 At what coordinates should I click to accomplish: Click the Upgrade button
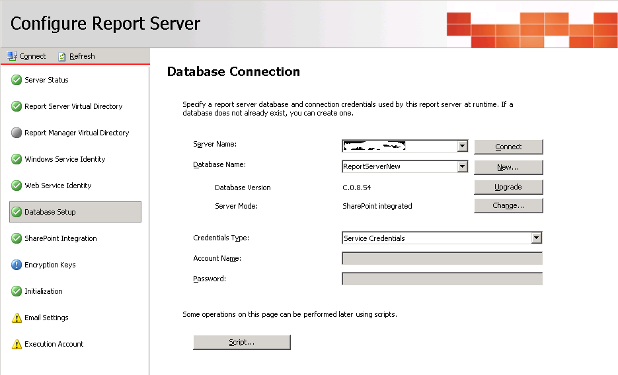click(x=508, y=187)
